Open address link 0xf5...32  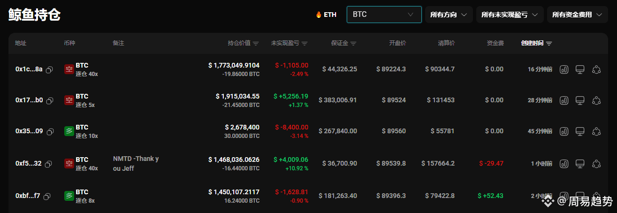click(x=29, y=164)
